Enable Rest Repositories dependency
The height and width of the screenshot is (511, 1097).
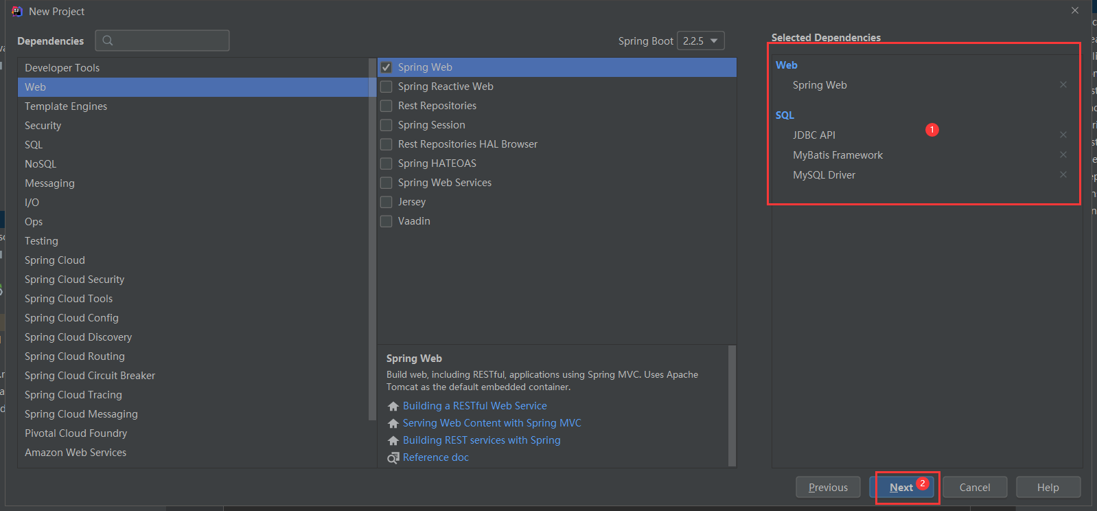coord(386,106)
